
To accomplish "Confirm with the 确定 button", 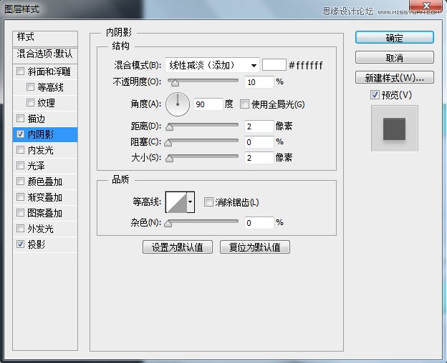I will (395, 38).
